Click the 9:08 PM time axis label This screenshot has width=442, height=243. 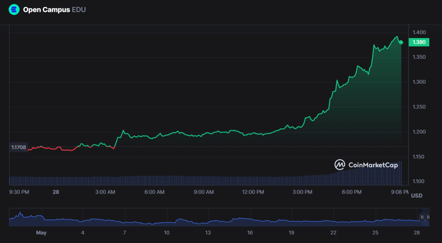[399, 192]
